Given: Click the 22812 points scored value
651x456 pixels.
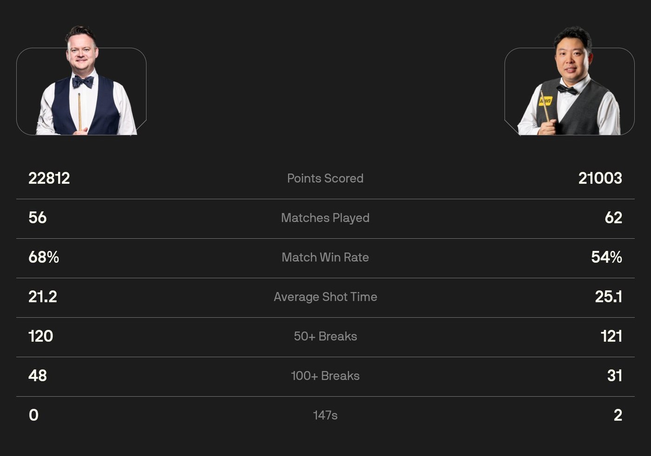Looking at the screenshot, I should coord(49,178).
